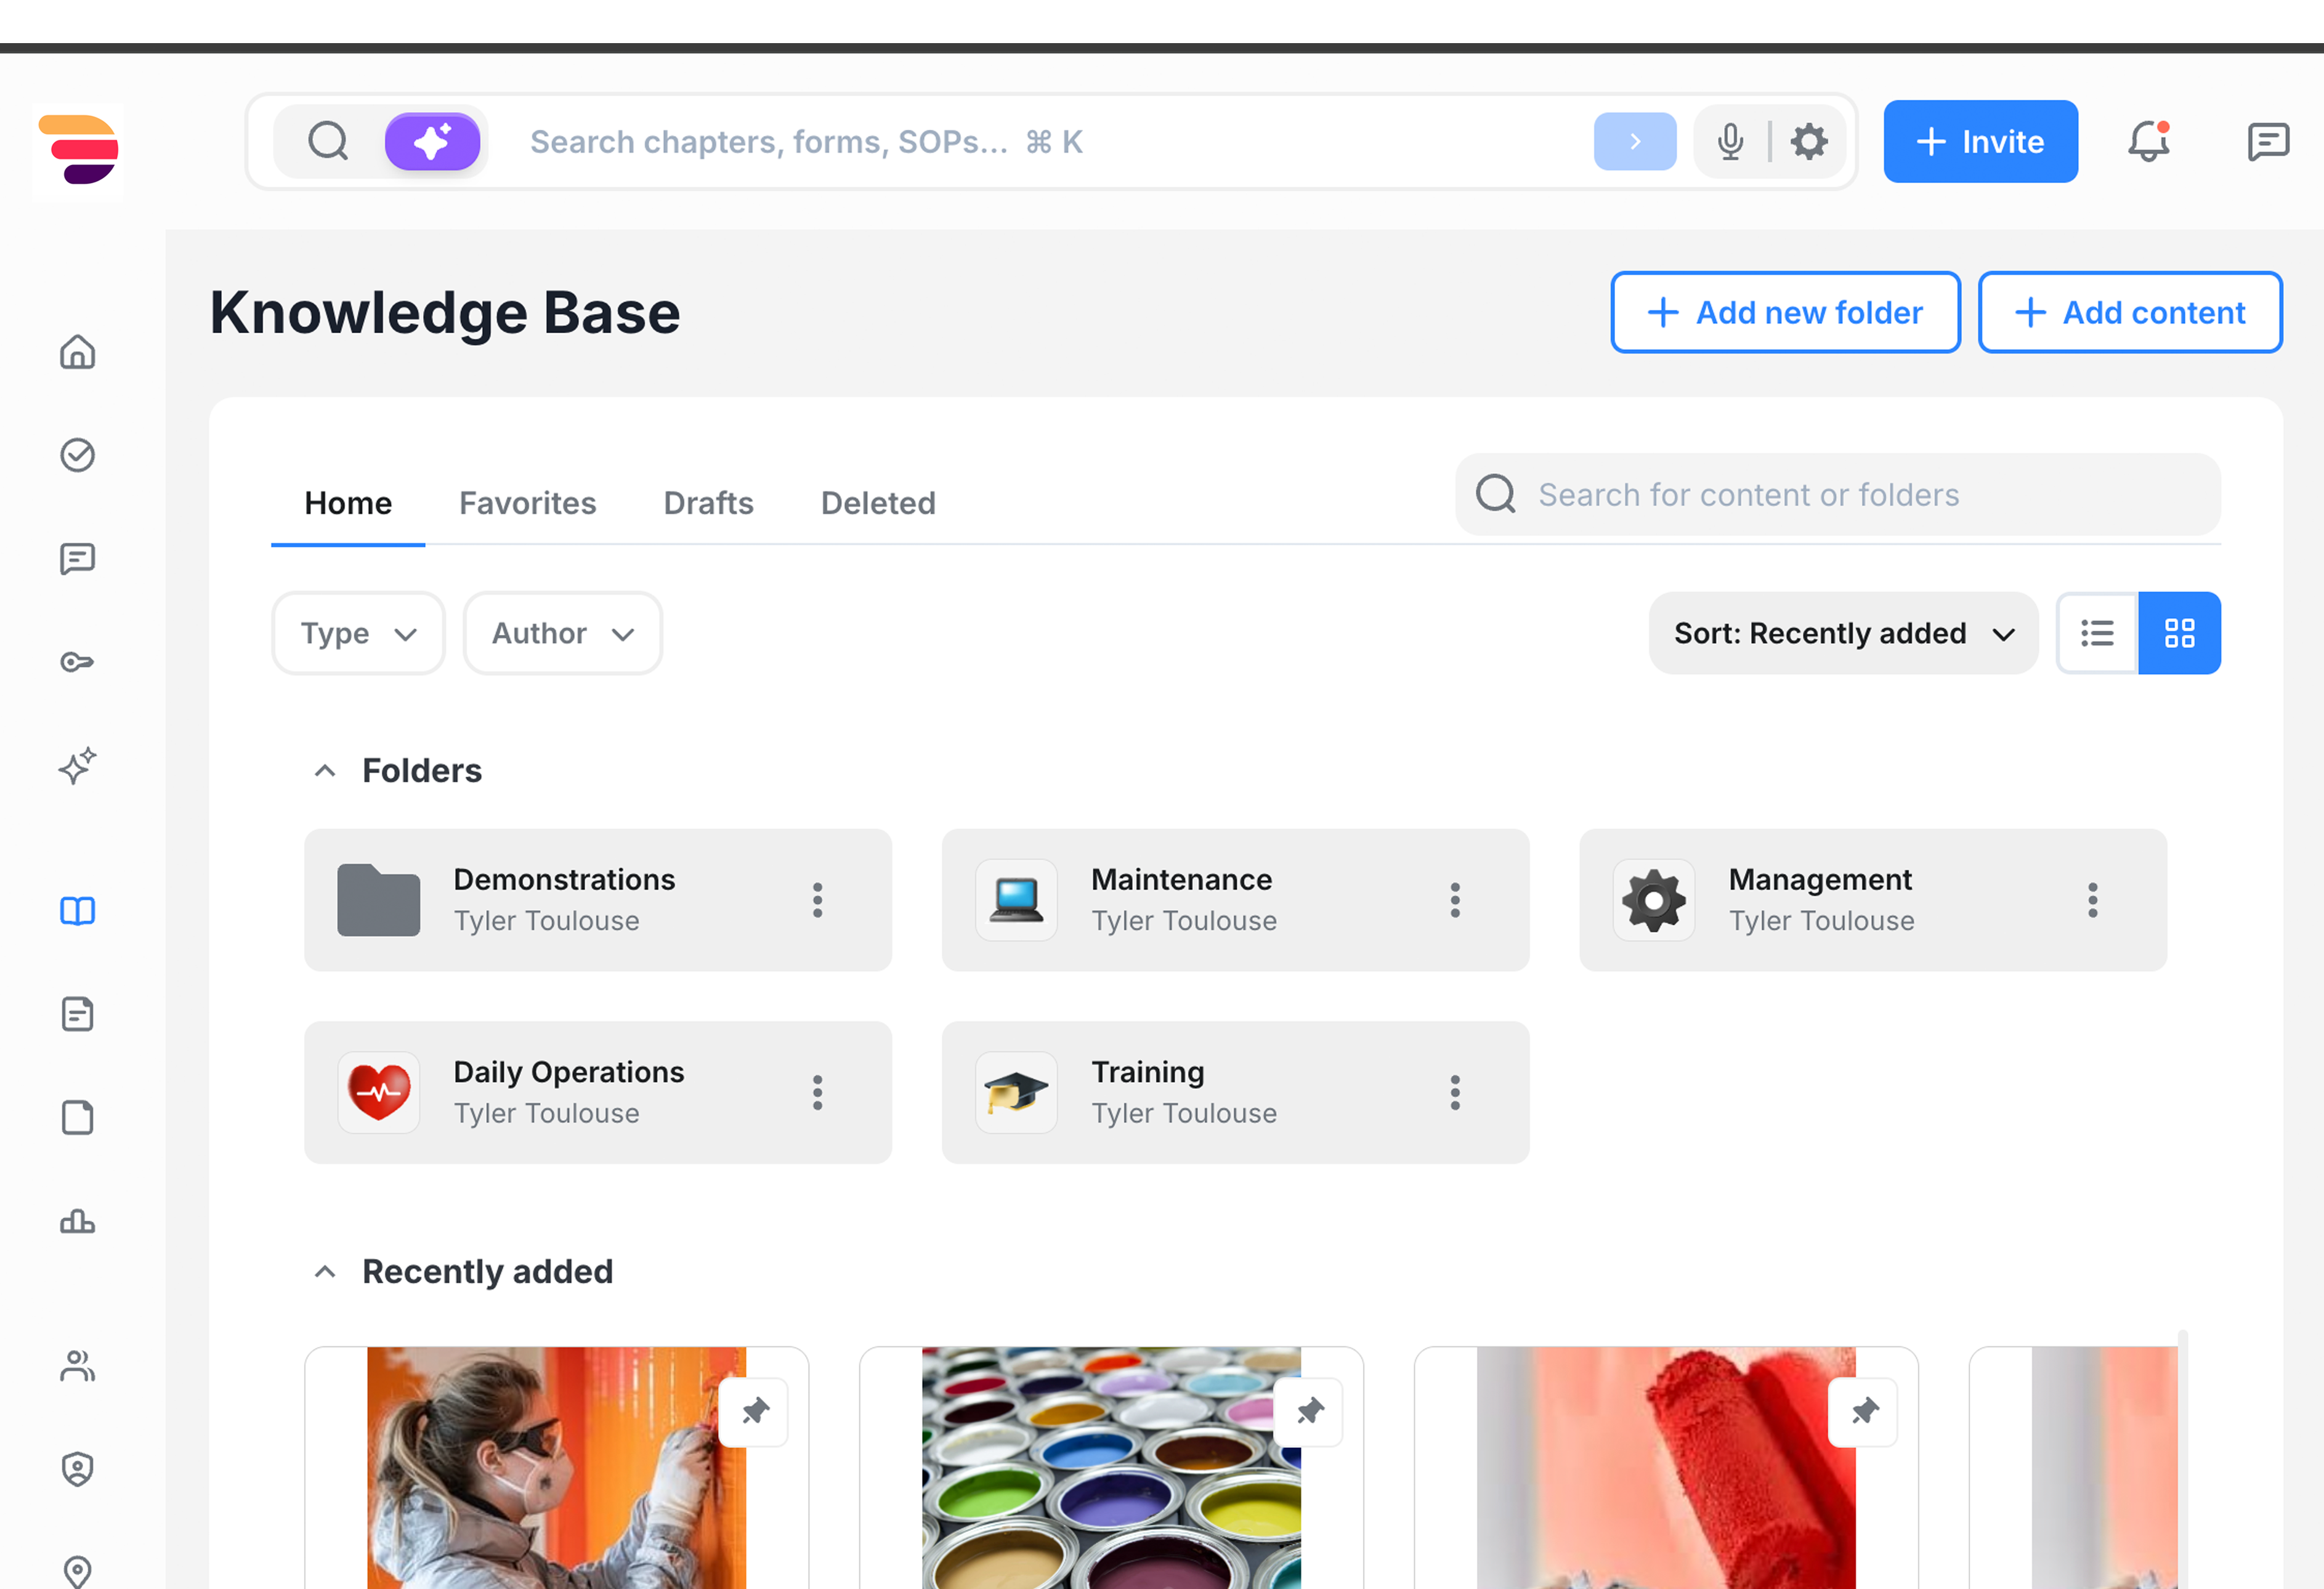The height and width of the screenshot is (1589, 2324).
Task: Click the Invite button
Action: tap(1979, 142)
